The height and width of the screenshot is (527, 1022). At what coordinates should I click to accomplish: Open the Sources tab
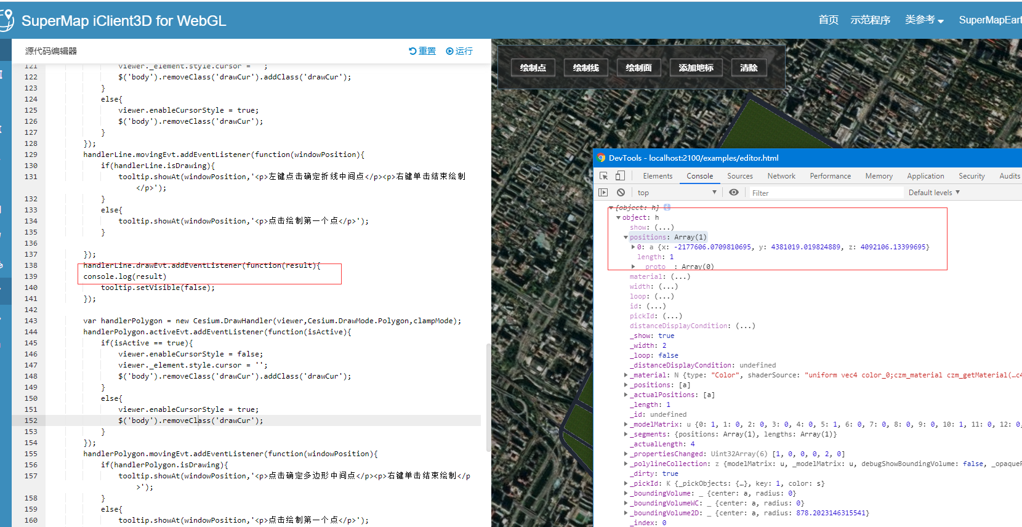[740, 176]
